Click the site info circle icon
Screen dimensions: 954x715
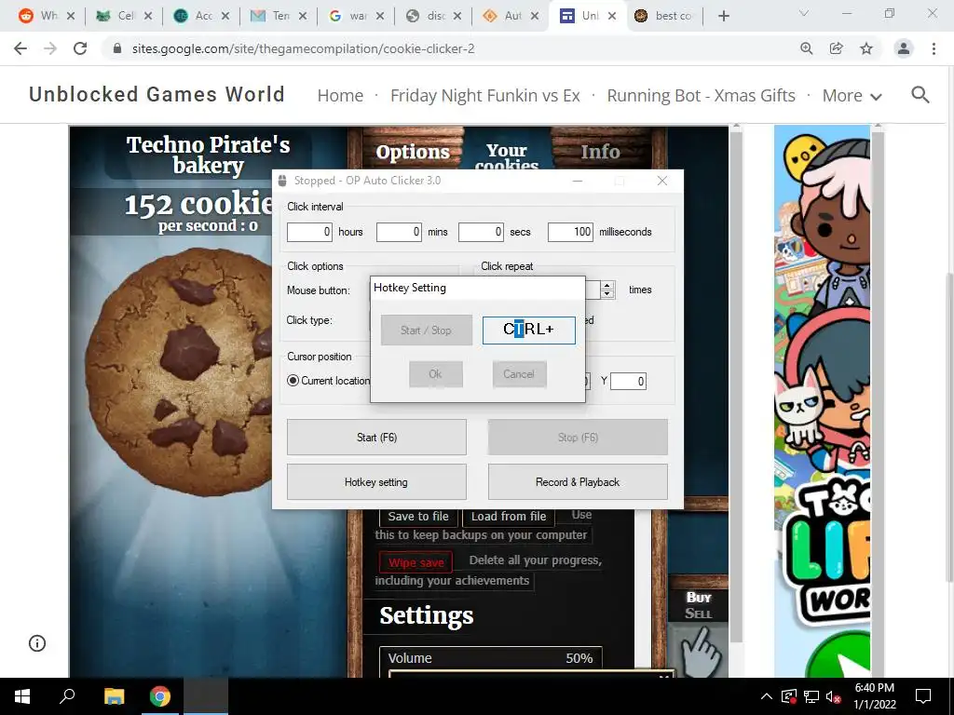coord(37,643)
